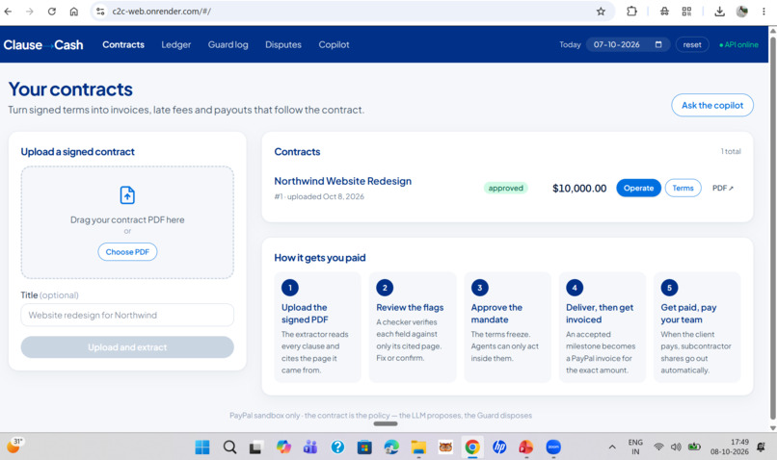
Task: Click step 2 Review the flags card
Action: point(413,327)
